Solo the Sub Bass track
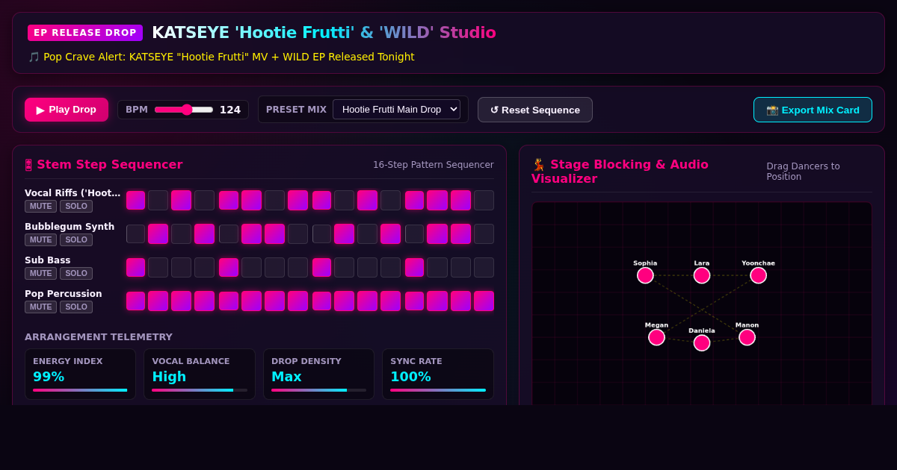Screen dimensions: 897x470 click(76, 273)
